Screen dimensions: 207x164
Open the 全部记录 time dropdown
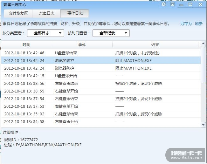[111, 33]
